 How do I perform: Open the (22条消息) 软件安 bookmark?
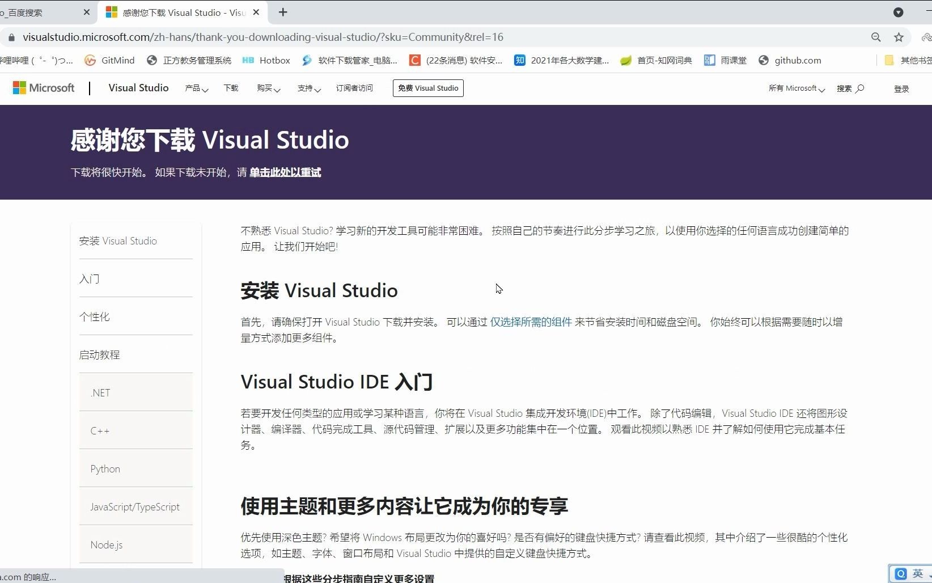tap(456, 60)
